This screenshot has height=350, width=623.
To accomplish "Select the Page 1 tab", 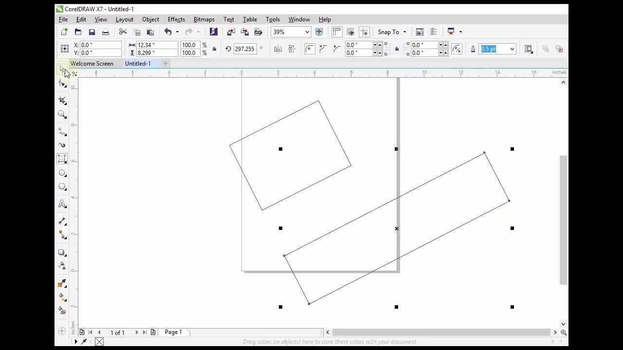I will [173, 332].
